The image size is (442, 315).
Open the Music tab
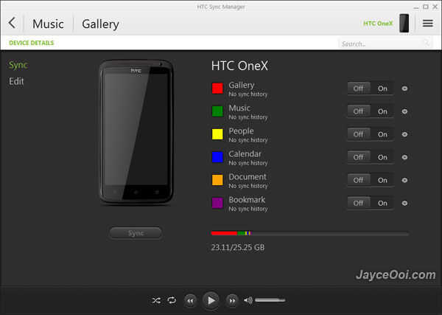click(48, 24)
